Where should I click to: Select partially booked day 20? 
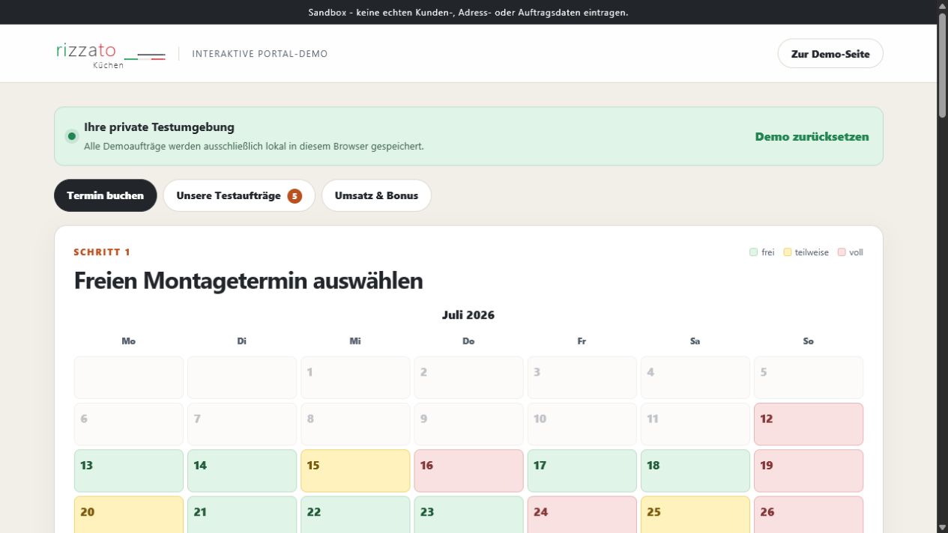(x=129, y=514)
